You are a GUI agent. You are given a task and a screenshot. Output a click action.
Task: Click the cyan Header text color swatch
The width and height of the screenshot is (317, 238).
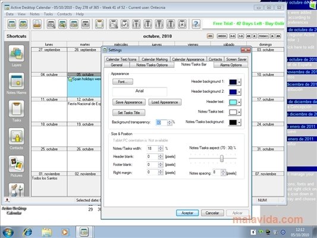pyautogui.click(x=233, y=102)
